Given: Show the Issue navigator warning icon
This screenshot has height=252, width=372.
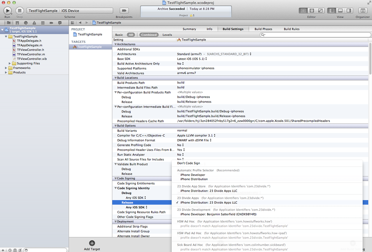Looking at the screenshot, I should 35,23.
